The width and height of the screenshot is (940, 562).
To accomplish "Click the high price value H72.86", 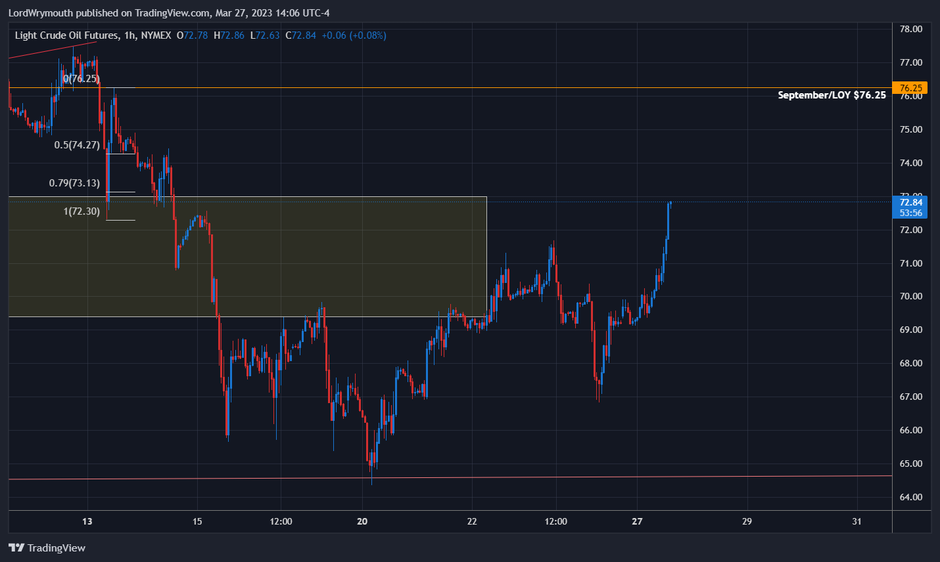I will tap(229, 35).
